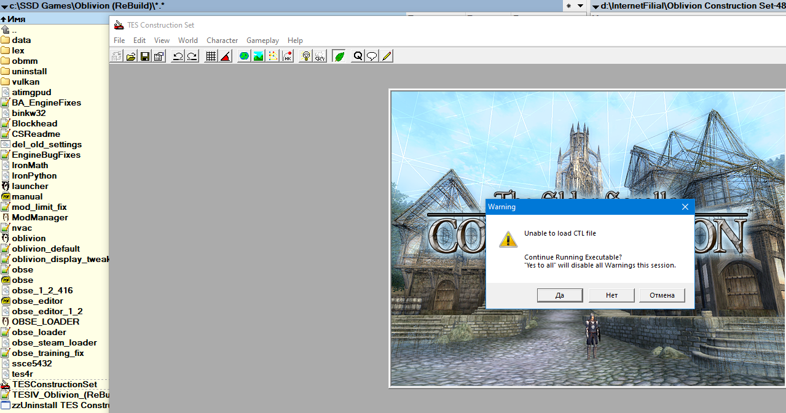Viewport: 786px width, 413px height.
Task: Click the oblivion executable icon
Action: (x=6, y=238)
